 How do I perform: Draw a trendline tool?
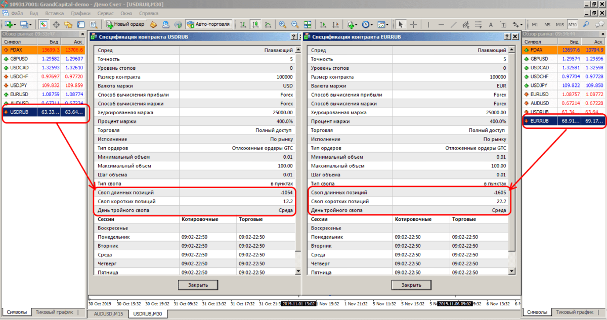pos(454,24)
